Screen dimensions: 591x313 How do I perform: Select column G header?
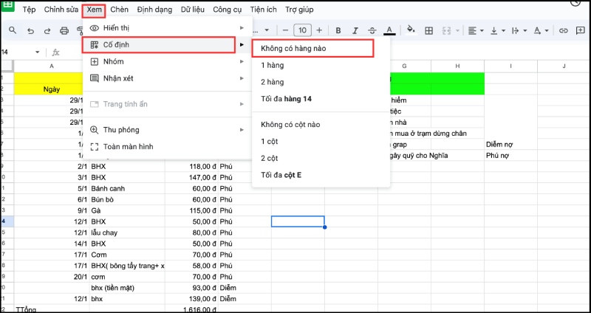click(x=404, y=66)
